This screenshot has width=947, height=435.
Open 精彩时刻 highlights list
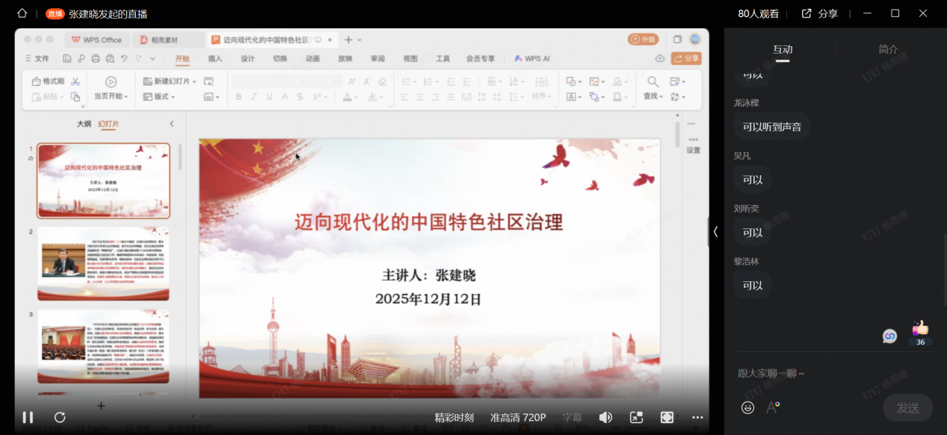pyautogui.click(x=454, y=417)
